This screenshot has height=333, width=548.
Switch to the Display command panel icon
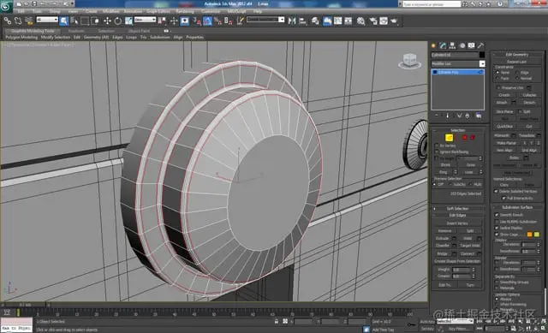(472, 45)
